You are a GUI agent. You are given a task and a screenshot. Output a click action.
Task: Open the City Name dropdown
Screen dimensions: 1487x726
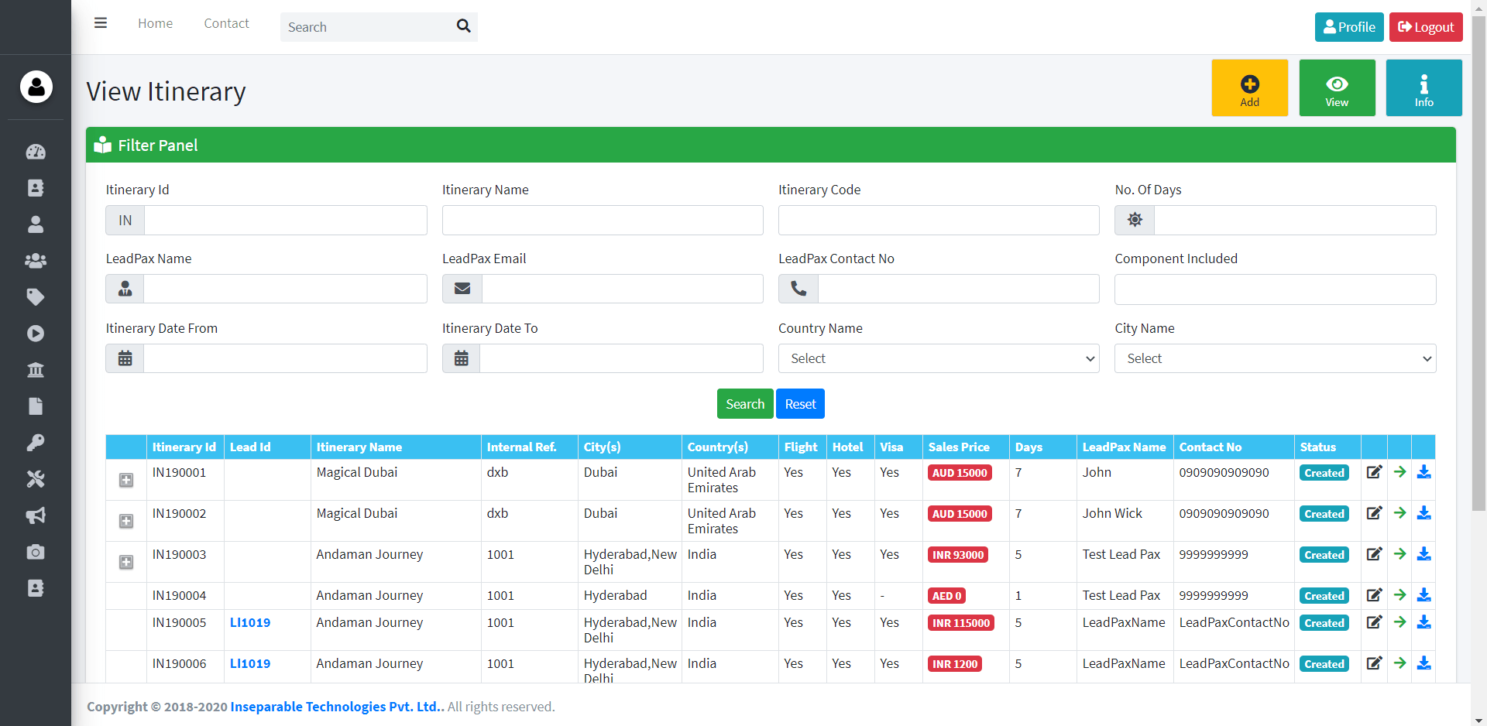pyautogui.click(x=1274, y=358)
